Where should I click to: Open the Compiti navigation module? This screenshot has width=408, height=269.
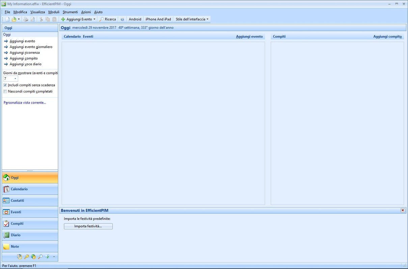click(x=30, y=223)
